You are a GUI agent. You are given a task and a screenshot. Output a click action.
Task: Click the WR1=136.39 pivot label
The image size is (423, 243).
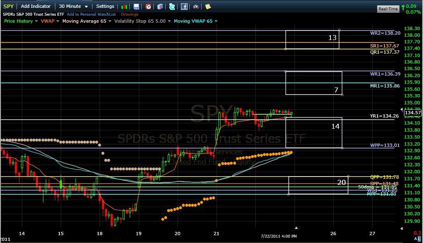(x=385, y=74)
